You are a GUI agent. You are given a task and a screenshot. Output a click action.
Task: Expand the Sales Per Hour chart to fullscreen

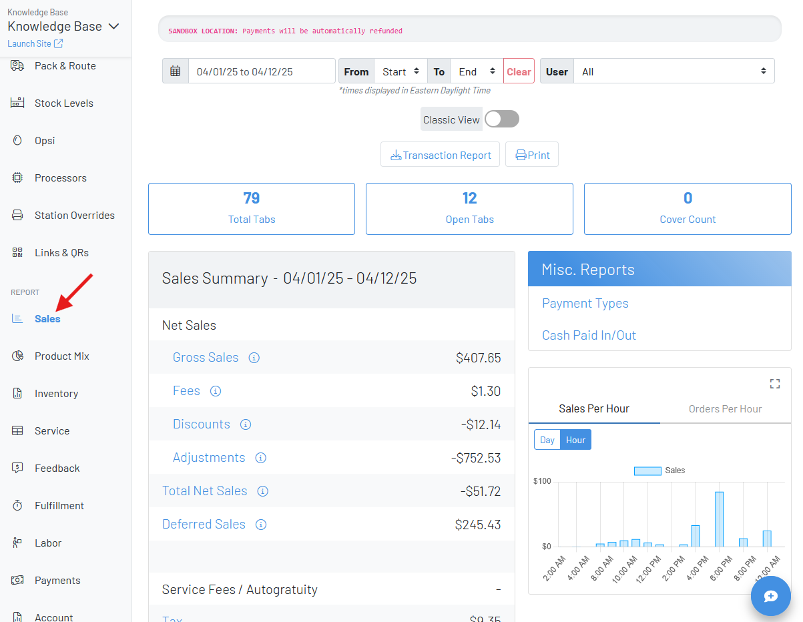(x=774, y=384)
